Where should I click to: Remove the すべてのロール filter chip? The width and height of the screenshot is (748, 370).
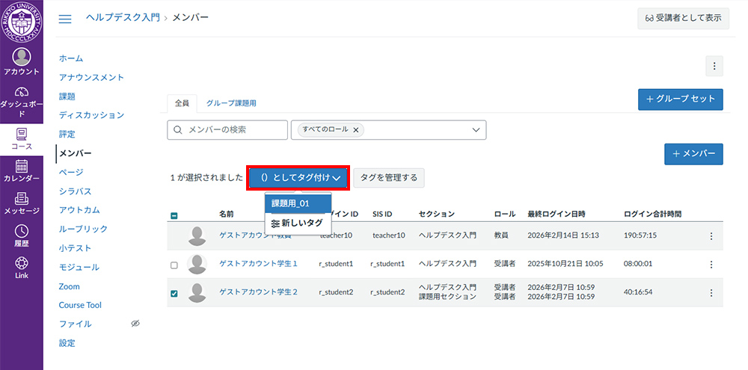point(356,129)
